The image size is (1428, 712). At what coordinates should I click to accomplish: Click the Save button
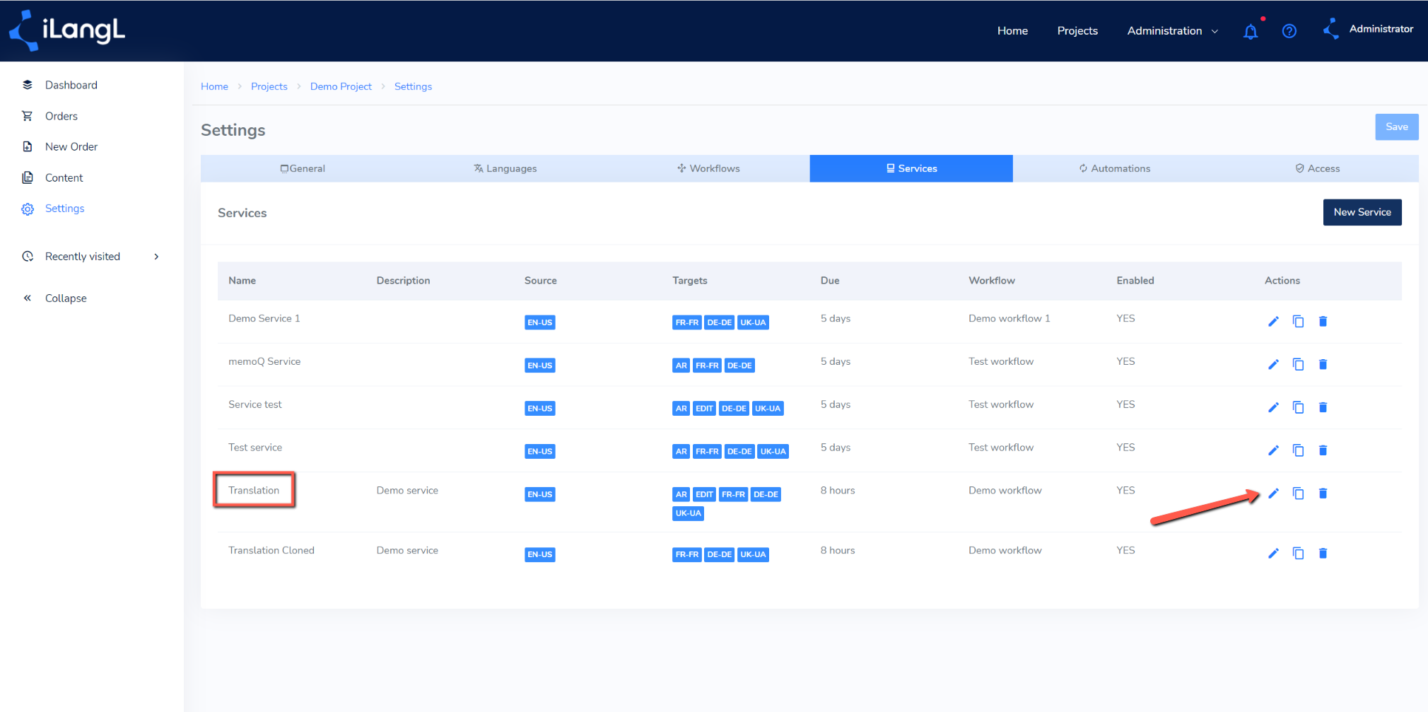click(1396, 127)
